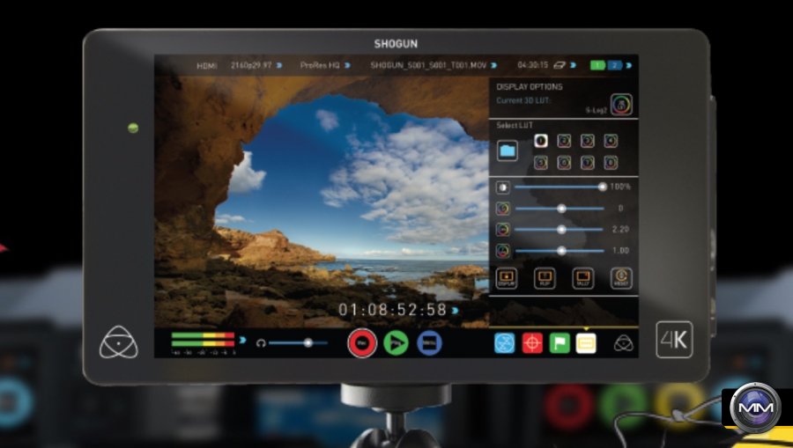The height and width of the screenshot is (448, 793).
Task: Click the 100% brightness value
Action: click(x=620, y=187)
